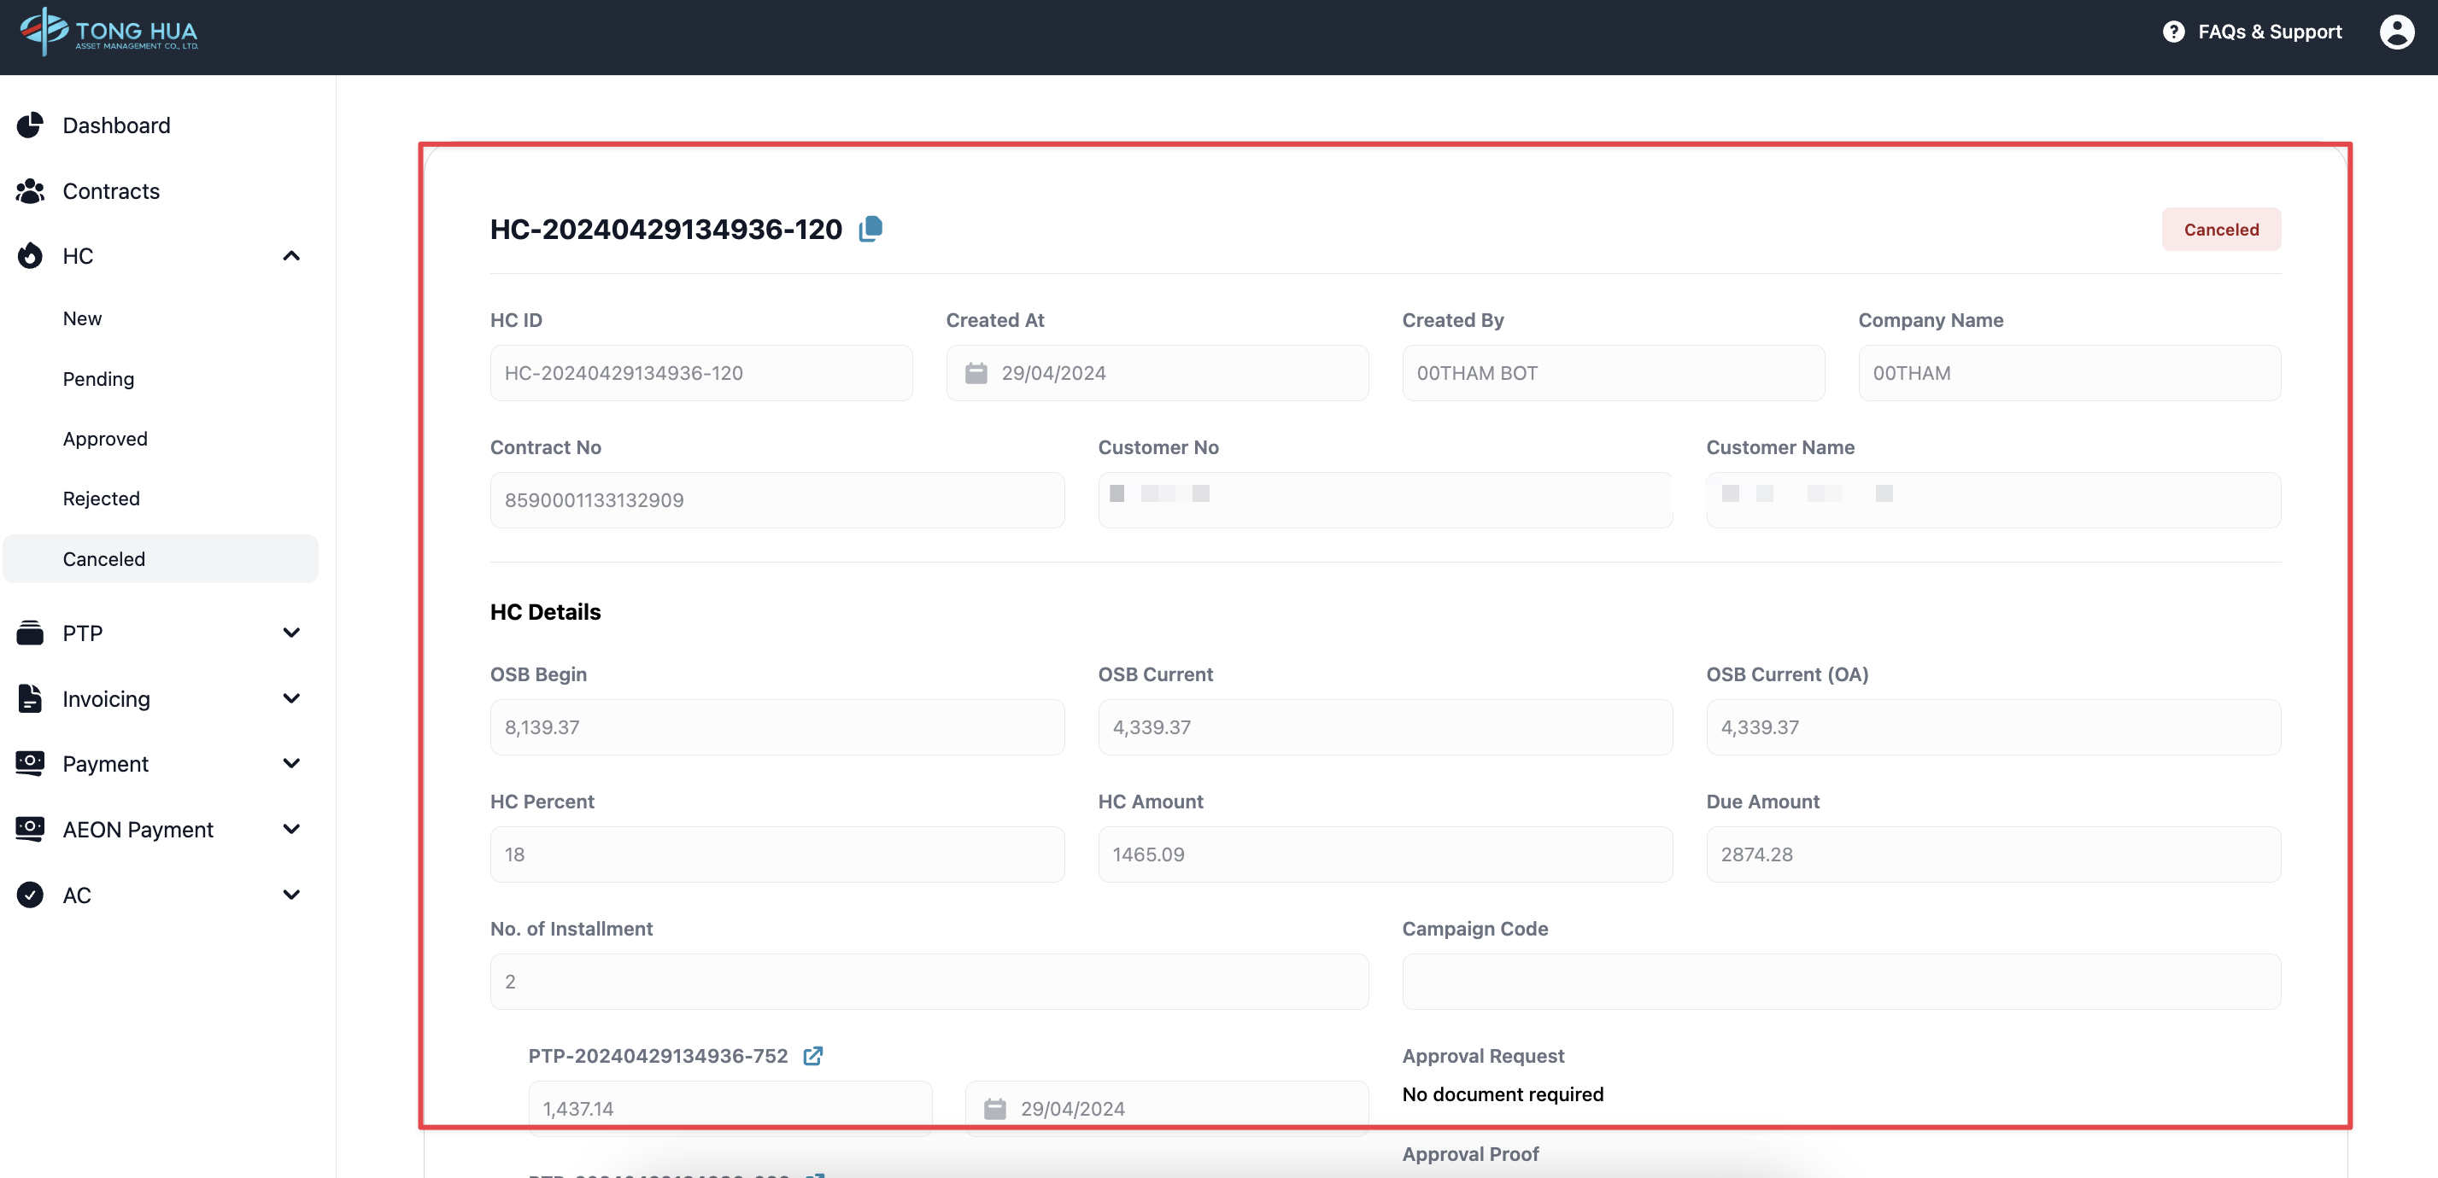Click the Dashboard pie chart icon

point(30,125)
